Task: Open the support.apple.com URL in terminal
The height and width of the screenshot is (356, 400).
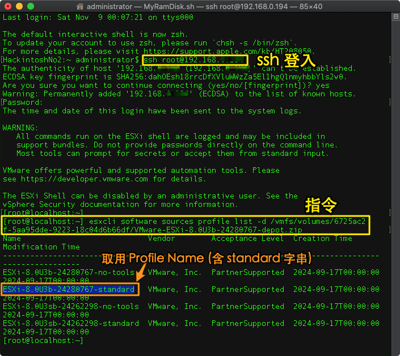Action: tap(228, 51)
